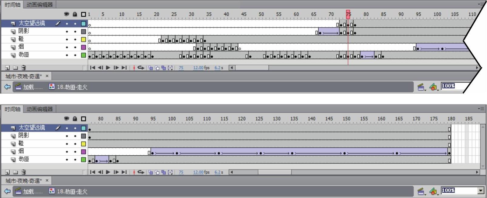Viewport: 487px width, 198px height.
Task: Top panel: enable onion skin outlines
Action: point(157,68)
